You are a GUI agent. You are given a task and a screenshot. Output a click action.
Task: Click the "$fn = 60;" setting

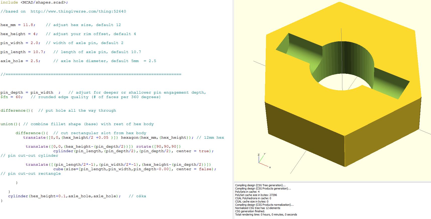coord(12,97)
